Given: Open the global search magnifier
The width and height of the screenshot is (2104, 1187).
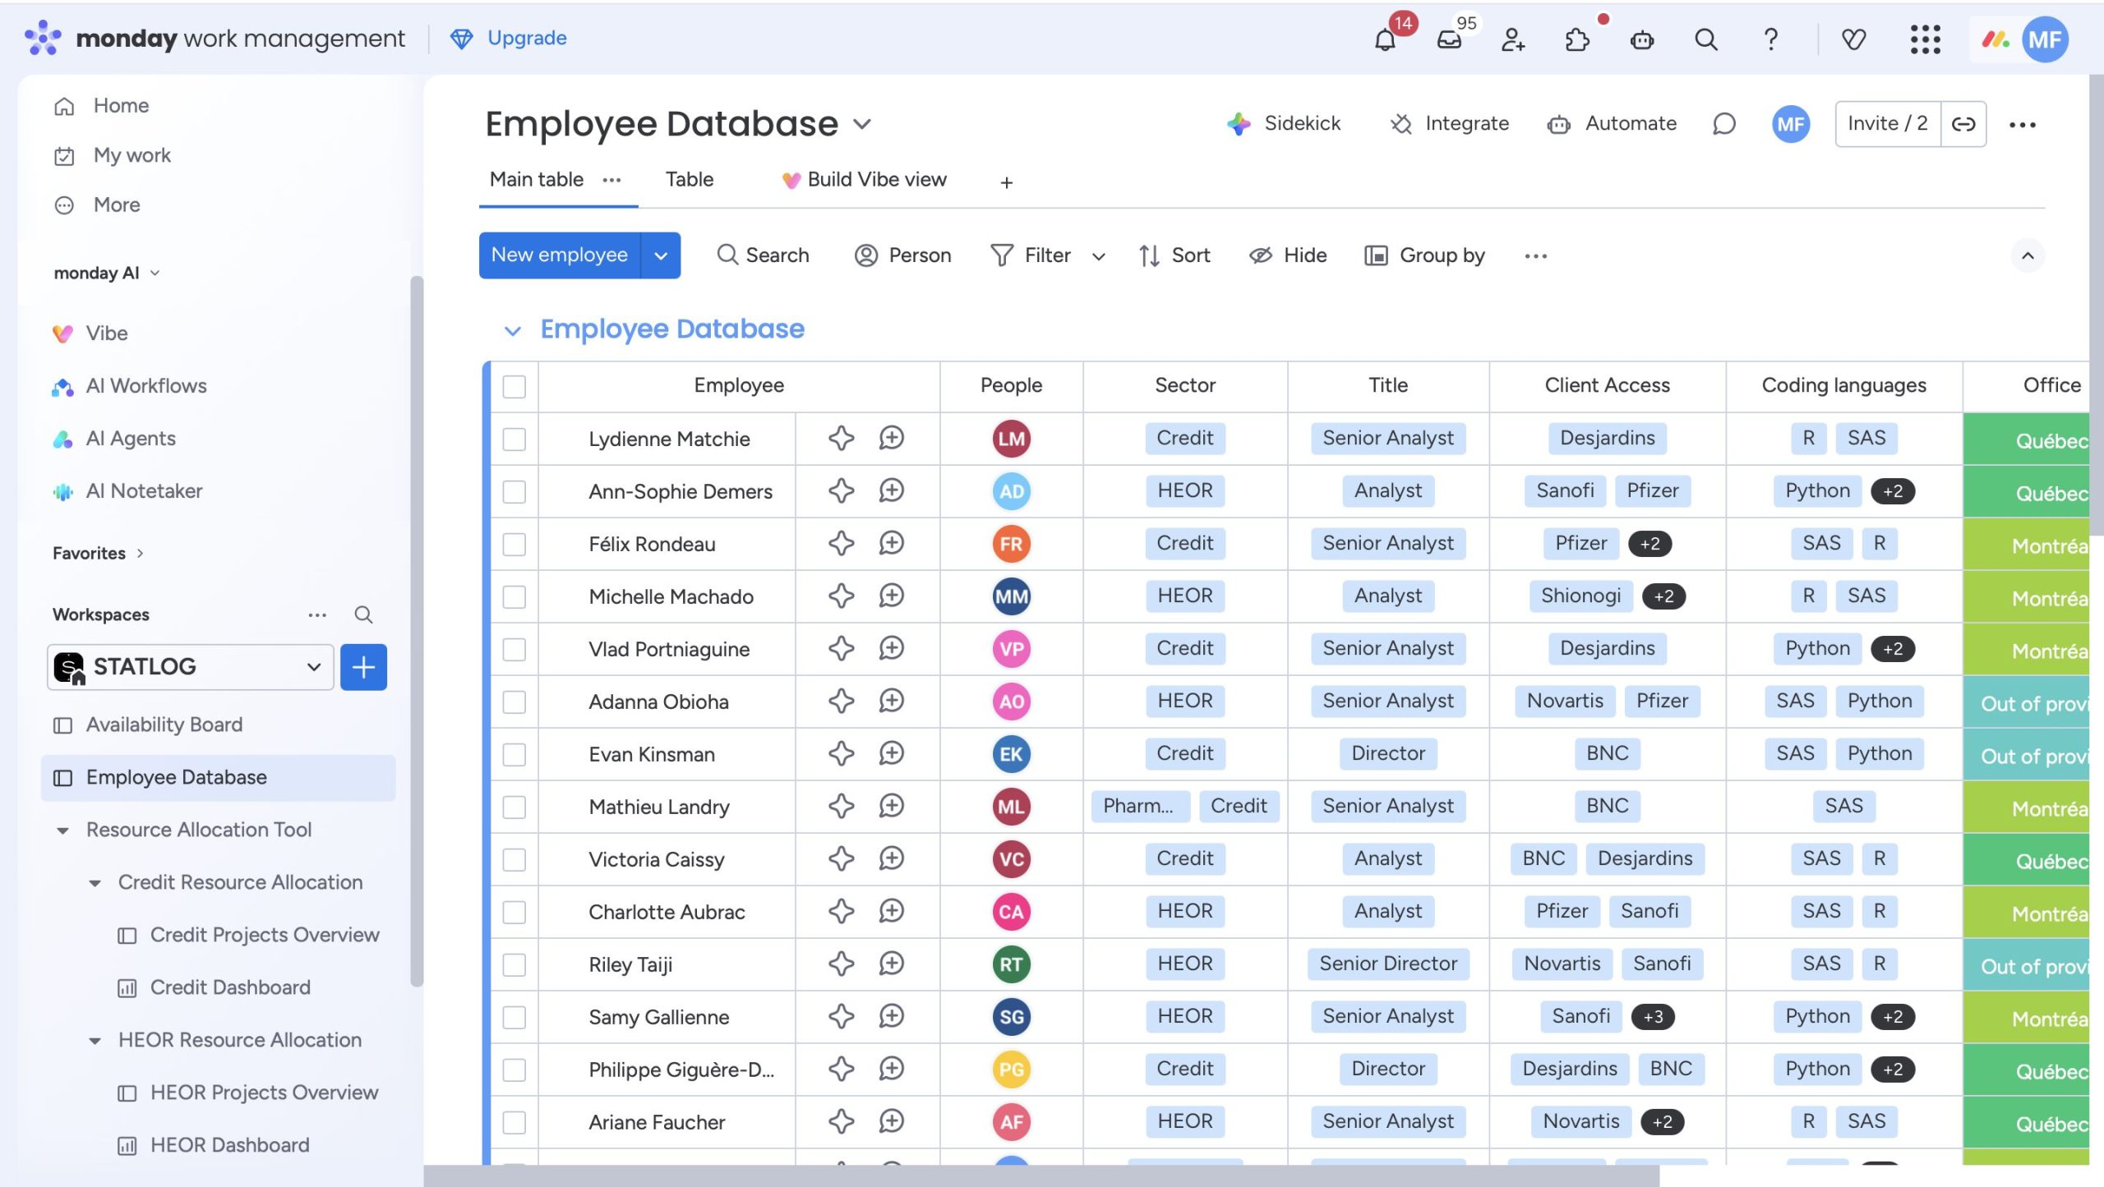Looking at the screenshot, I should point(1706,39).
